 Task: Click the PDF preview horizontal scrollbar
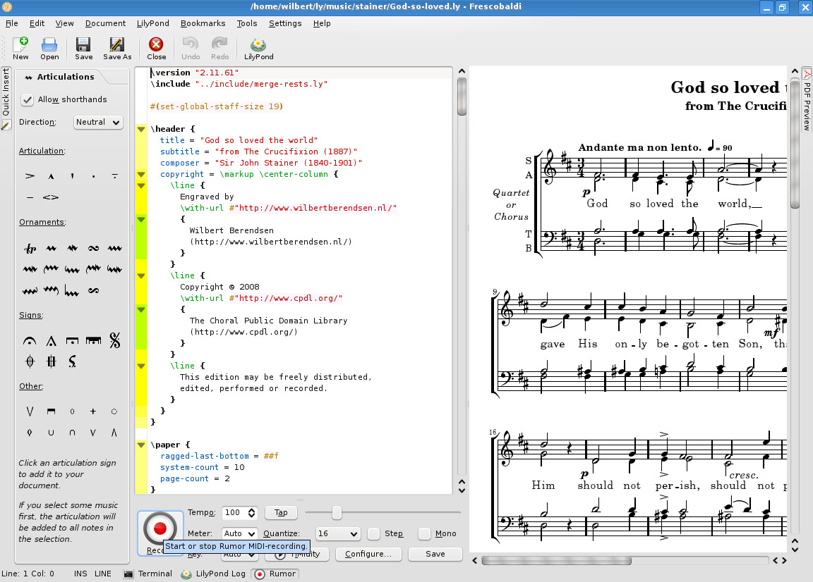556,561
